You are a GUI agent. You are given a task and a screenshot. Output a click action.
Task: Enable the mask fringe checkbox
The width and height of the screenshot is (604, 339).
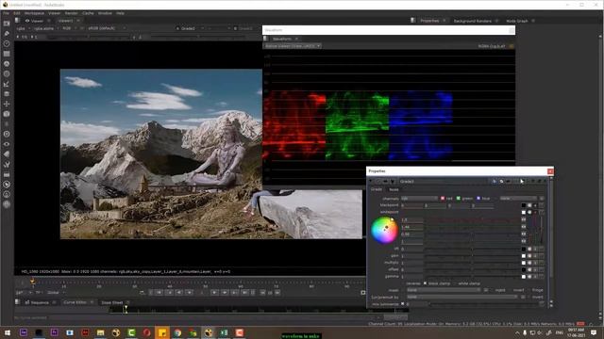click(529, 290)
